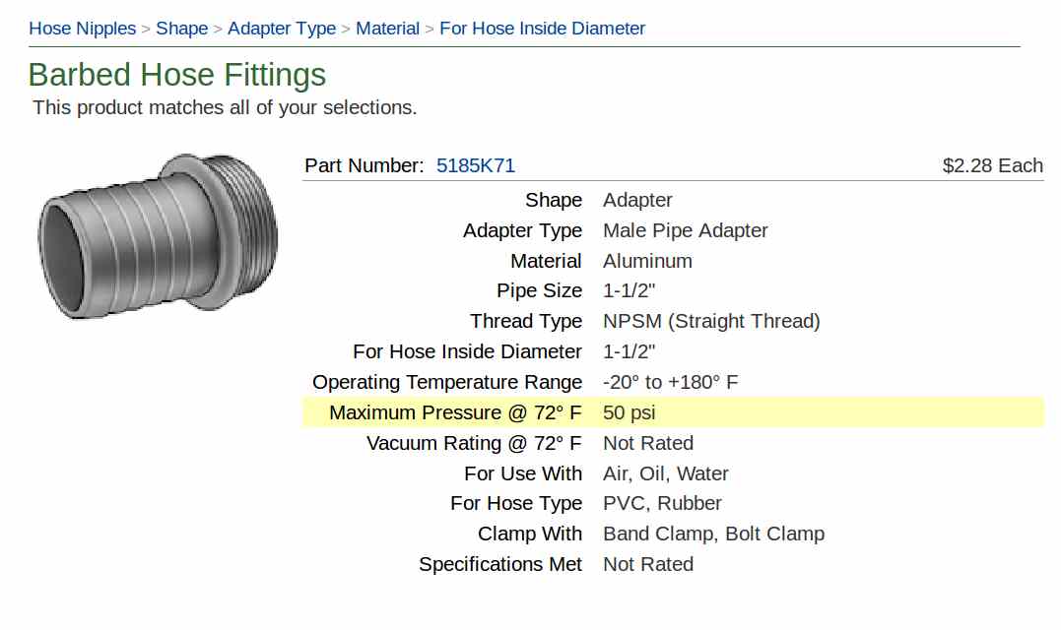Go to the Shape breadcrumb

(x=182, y=29)
